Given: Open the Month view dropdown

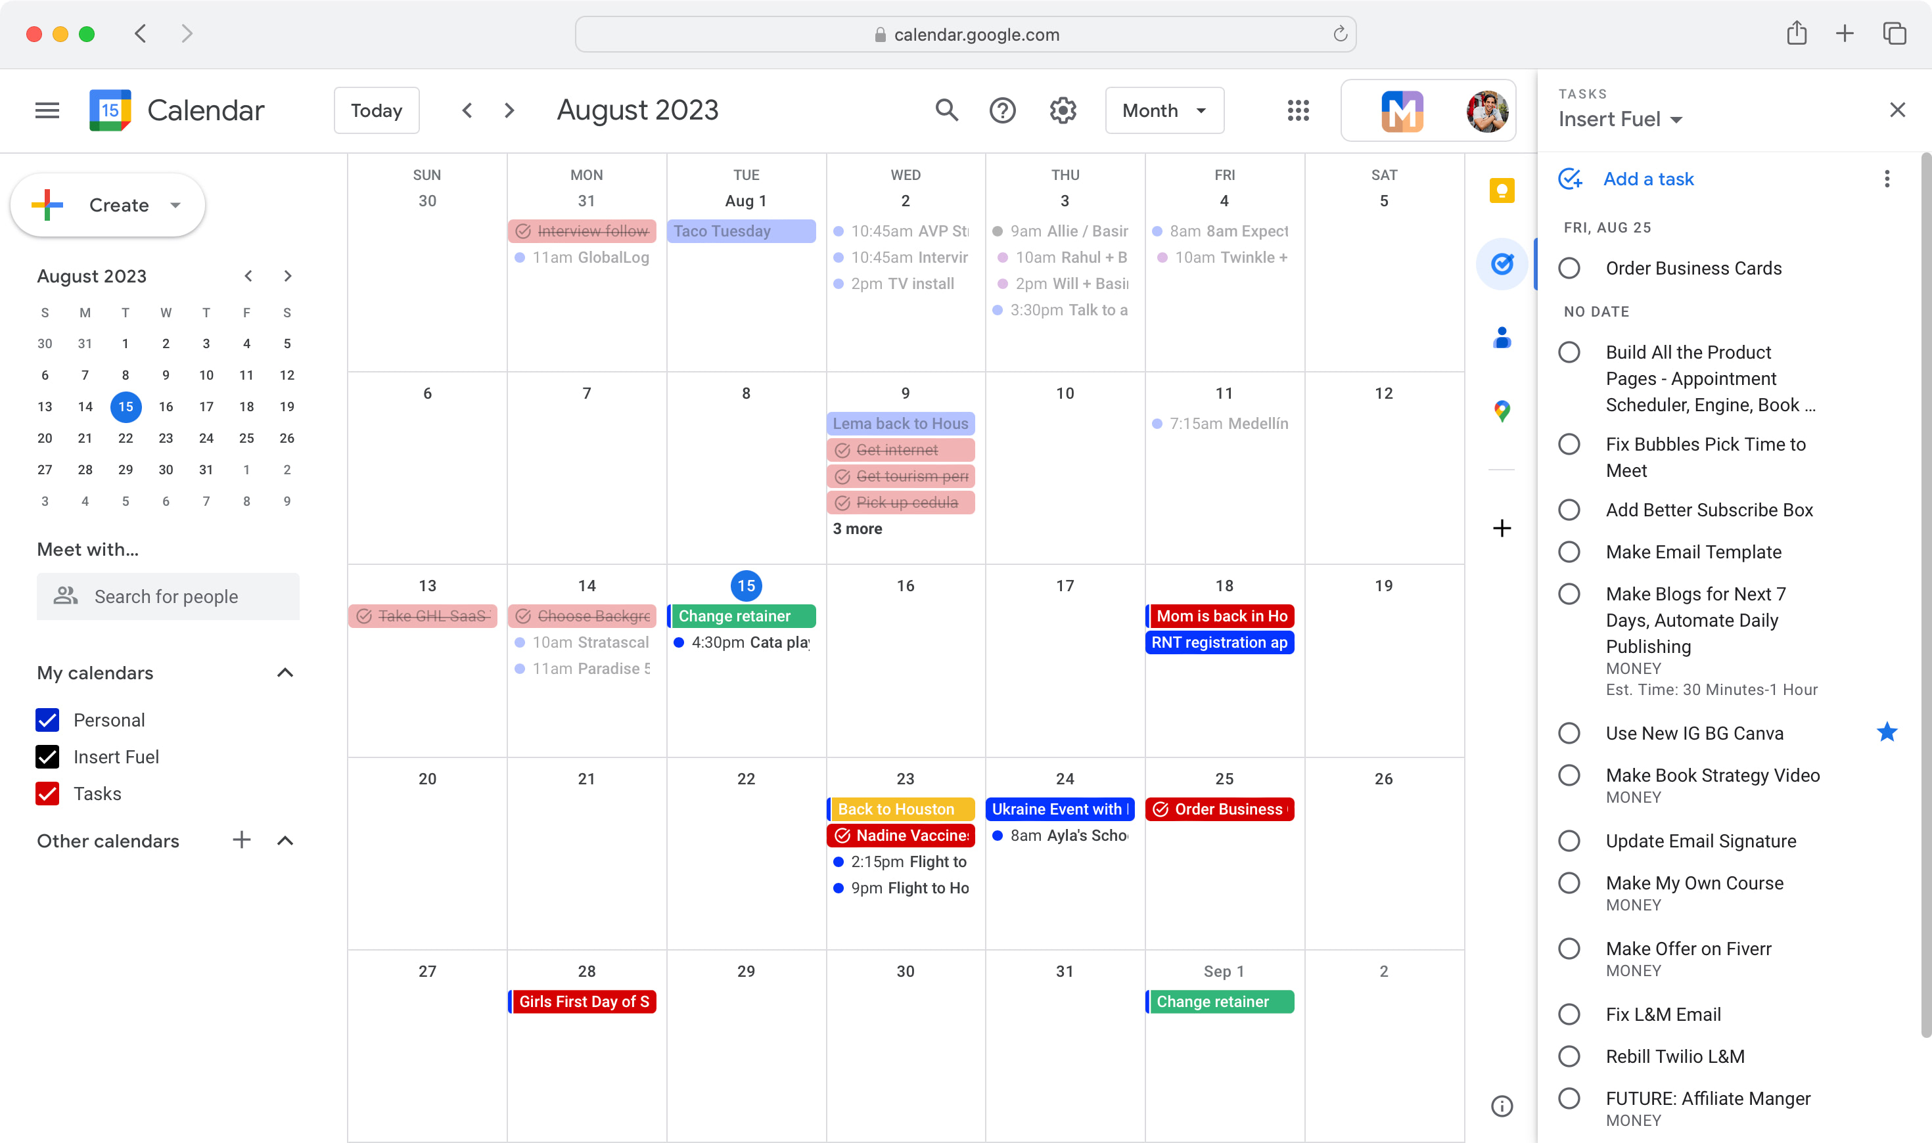Looking at the screenshot, I should pyautogui.click(x=1164, y=110).
